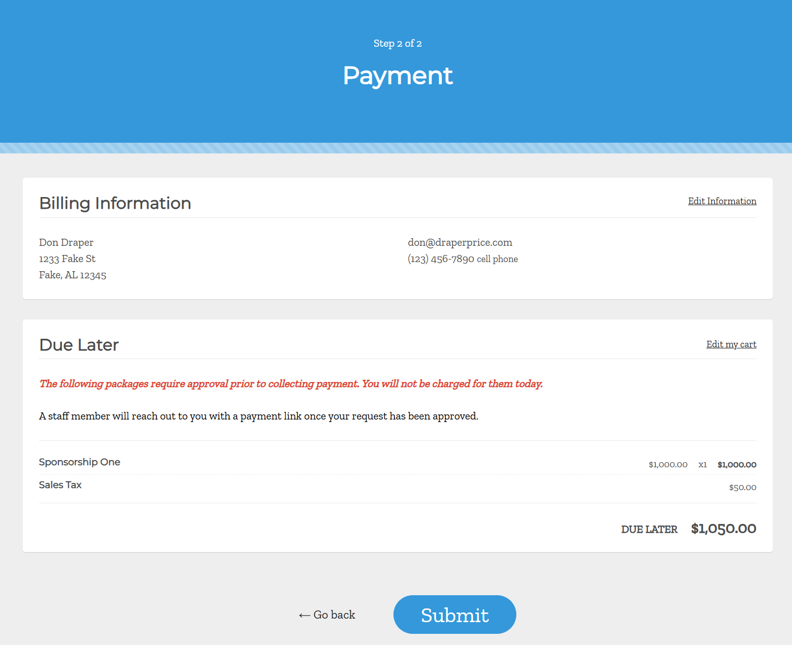Click the Edit my cart link
792x645 pixels.
coord(731,344)
